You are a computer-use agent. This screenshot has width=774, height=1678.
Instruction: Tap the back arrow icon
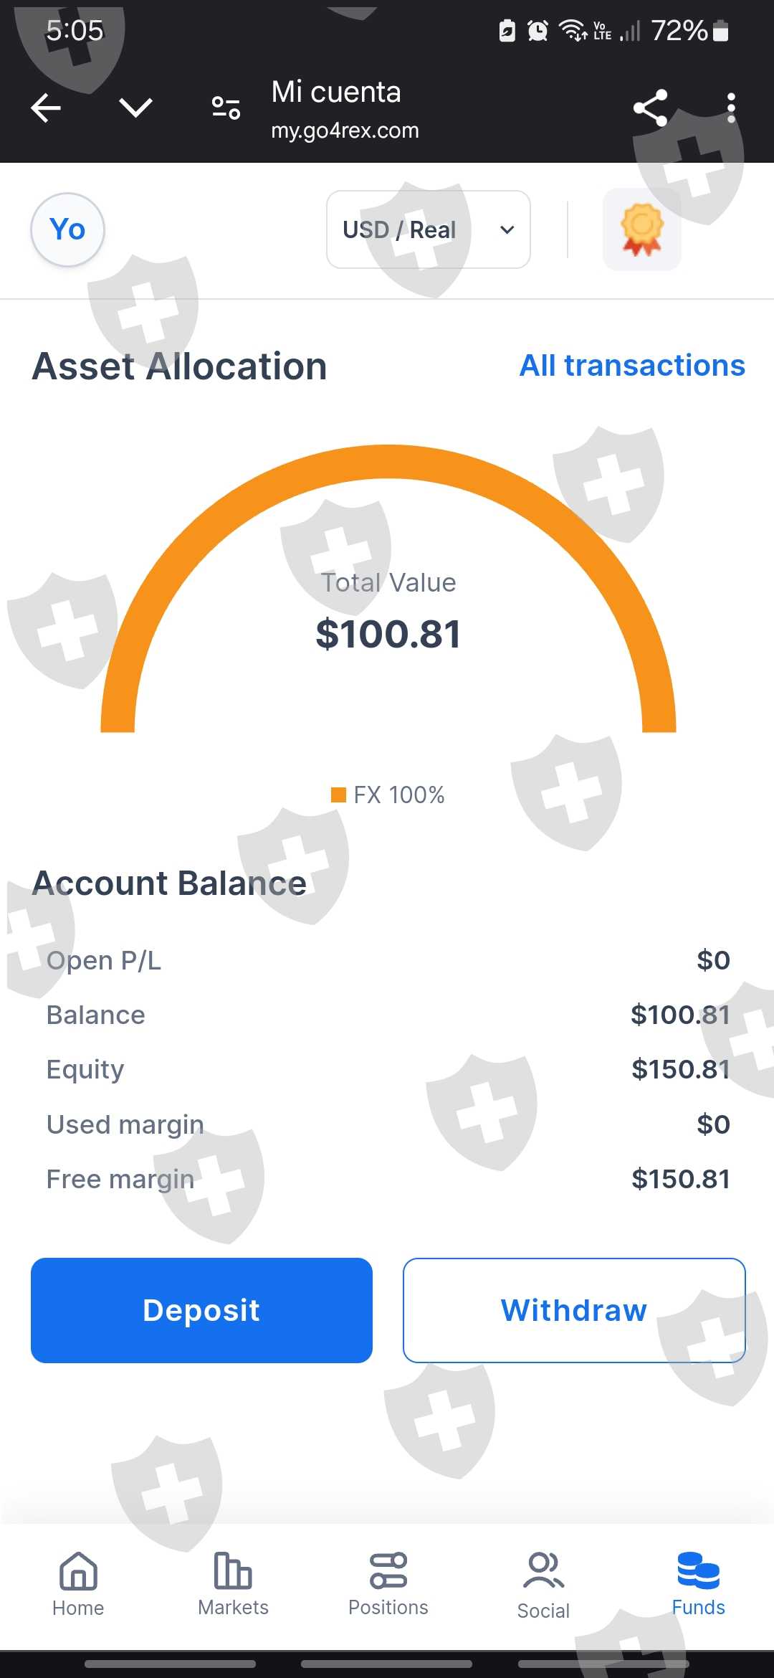47,108
